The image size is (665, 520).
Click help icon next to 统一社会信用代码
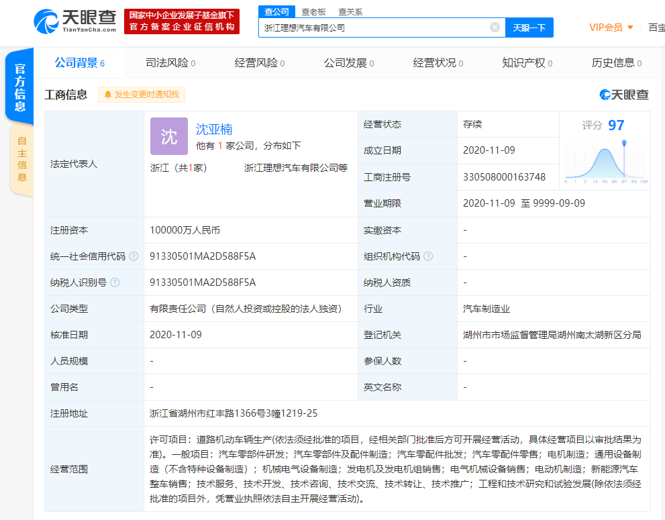pyautogui.click(x=134, y=256)
